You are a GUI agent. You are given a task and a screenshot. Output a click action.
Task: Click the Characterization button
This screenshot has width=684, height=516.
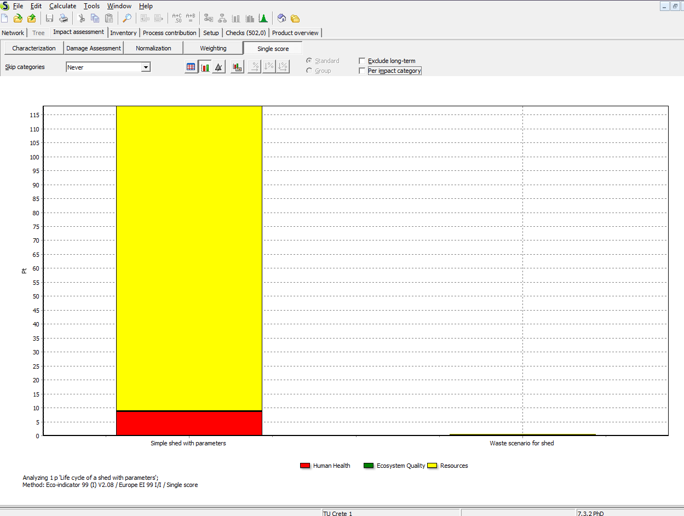point(34,48)
